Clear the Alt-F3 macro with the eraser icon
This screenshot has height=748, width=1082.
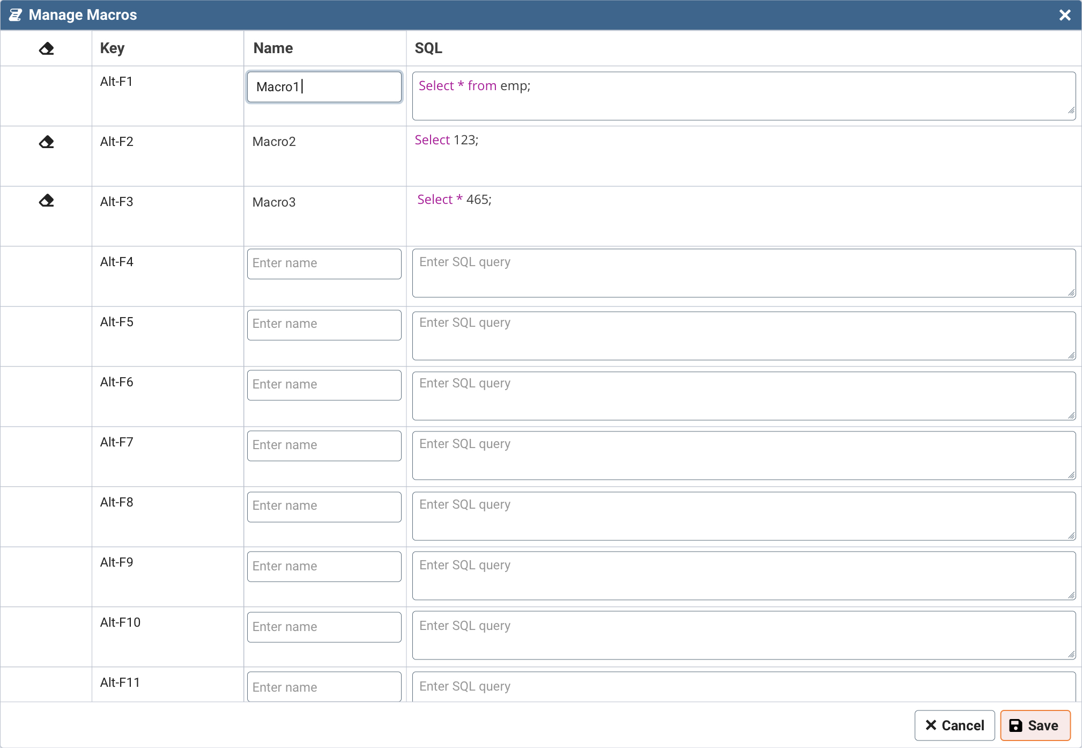tap(47, 201)
